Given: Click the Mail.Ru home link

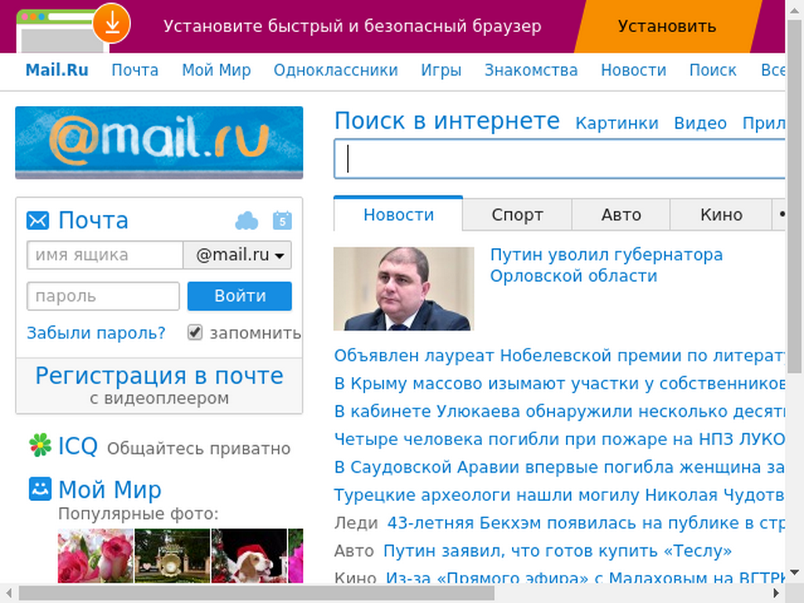Looking at the screenshot, I should point(57,70).
